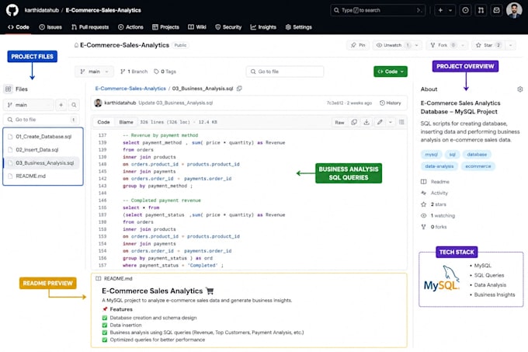
Task: Focus the sidebar Go to file field
Action: 41,120
